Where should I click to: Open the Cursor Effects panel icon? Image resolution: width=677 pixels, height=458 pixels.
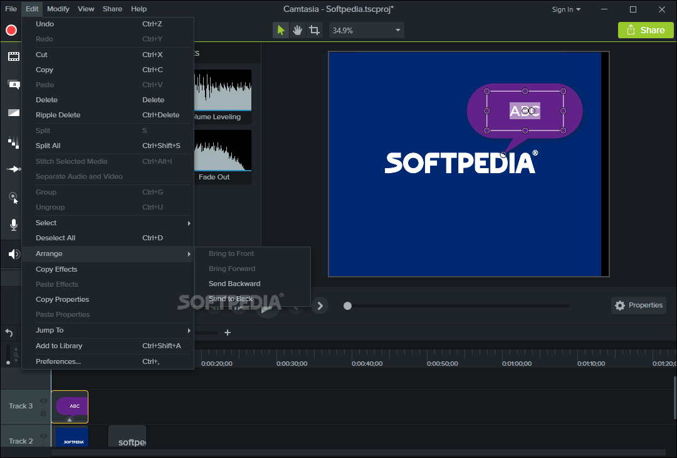pos(14,198)
